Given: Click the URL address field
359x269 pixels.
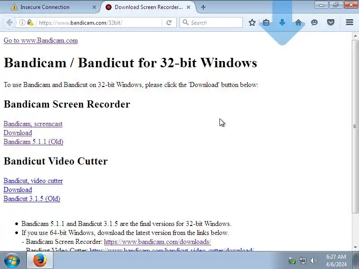Looking at the screenshot, I should 99,23.
